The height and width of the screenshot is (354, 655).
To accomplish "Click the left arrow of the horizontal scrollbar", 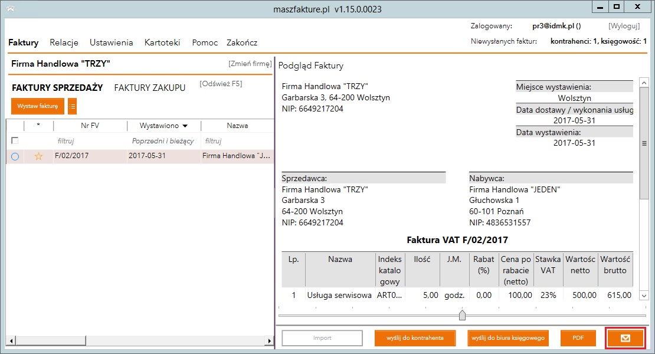I will [x=11, y=341].
